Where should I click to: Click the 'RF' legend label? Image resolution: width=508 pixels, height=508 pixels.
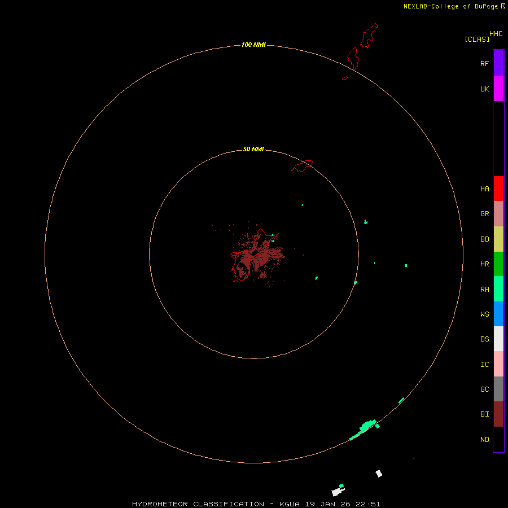click(484, 63)
